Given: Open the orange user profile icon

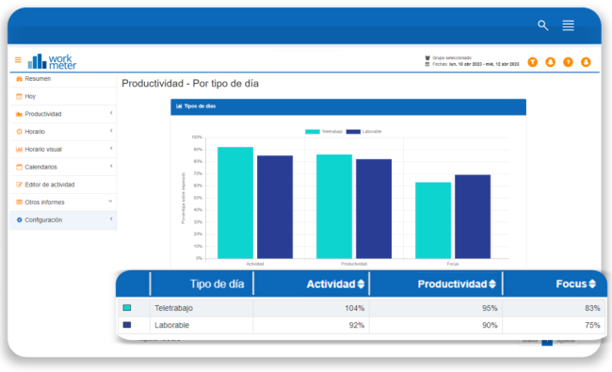Looking at the screenshot, I should [586, 62].
